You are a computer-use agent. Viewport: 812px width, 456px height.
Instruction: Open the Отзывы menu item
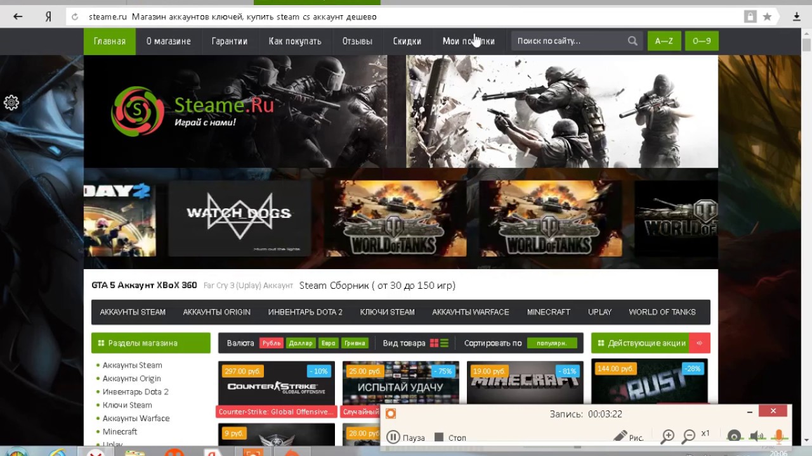(x=357, y=41)
